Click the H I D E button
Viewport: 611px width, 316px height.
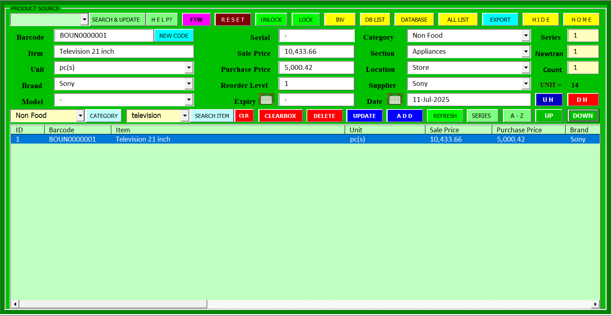coord(541,20)
